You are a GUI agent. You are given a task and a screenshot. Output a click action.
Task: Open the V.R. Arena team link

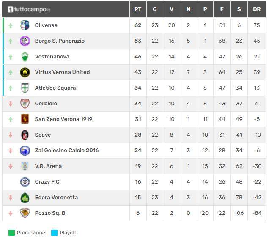(x=48, y=166)
